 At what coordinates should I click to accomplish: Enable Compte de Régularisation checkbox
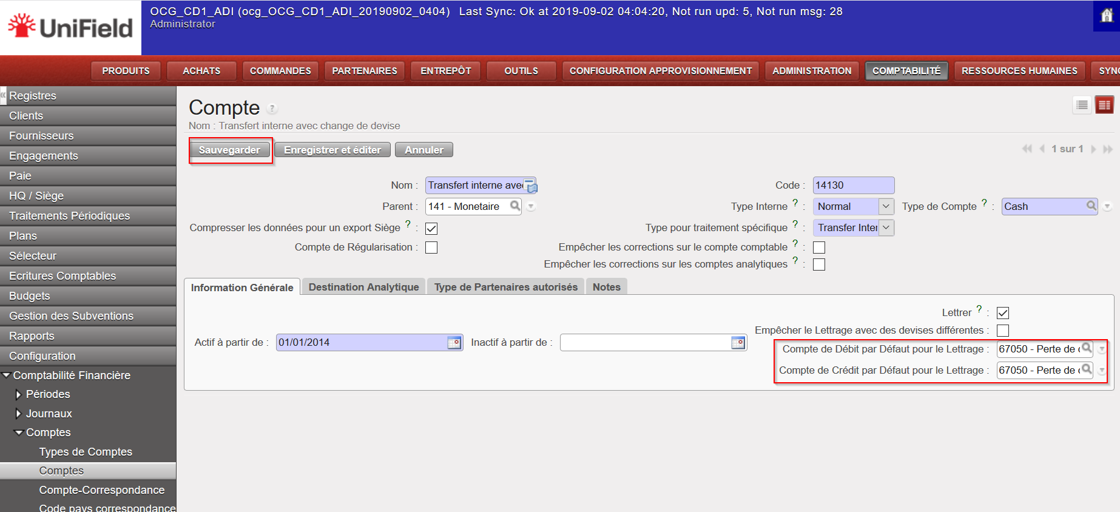click(431, 248)
